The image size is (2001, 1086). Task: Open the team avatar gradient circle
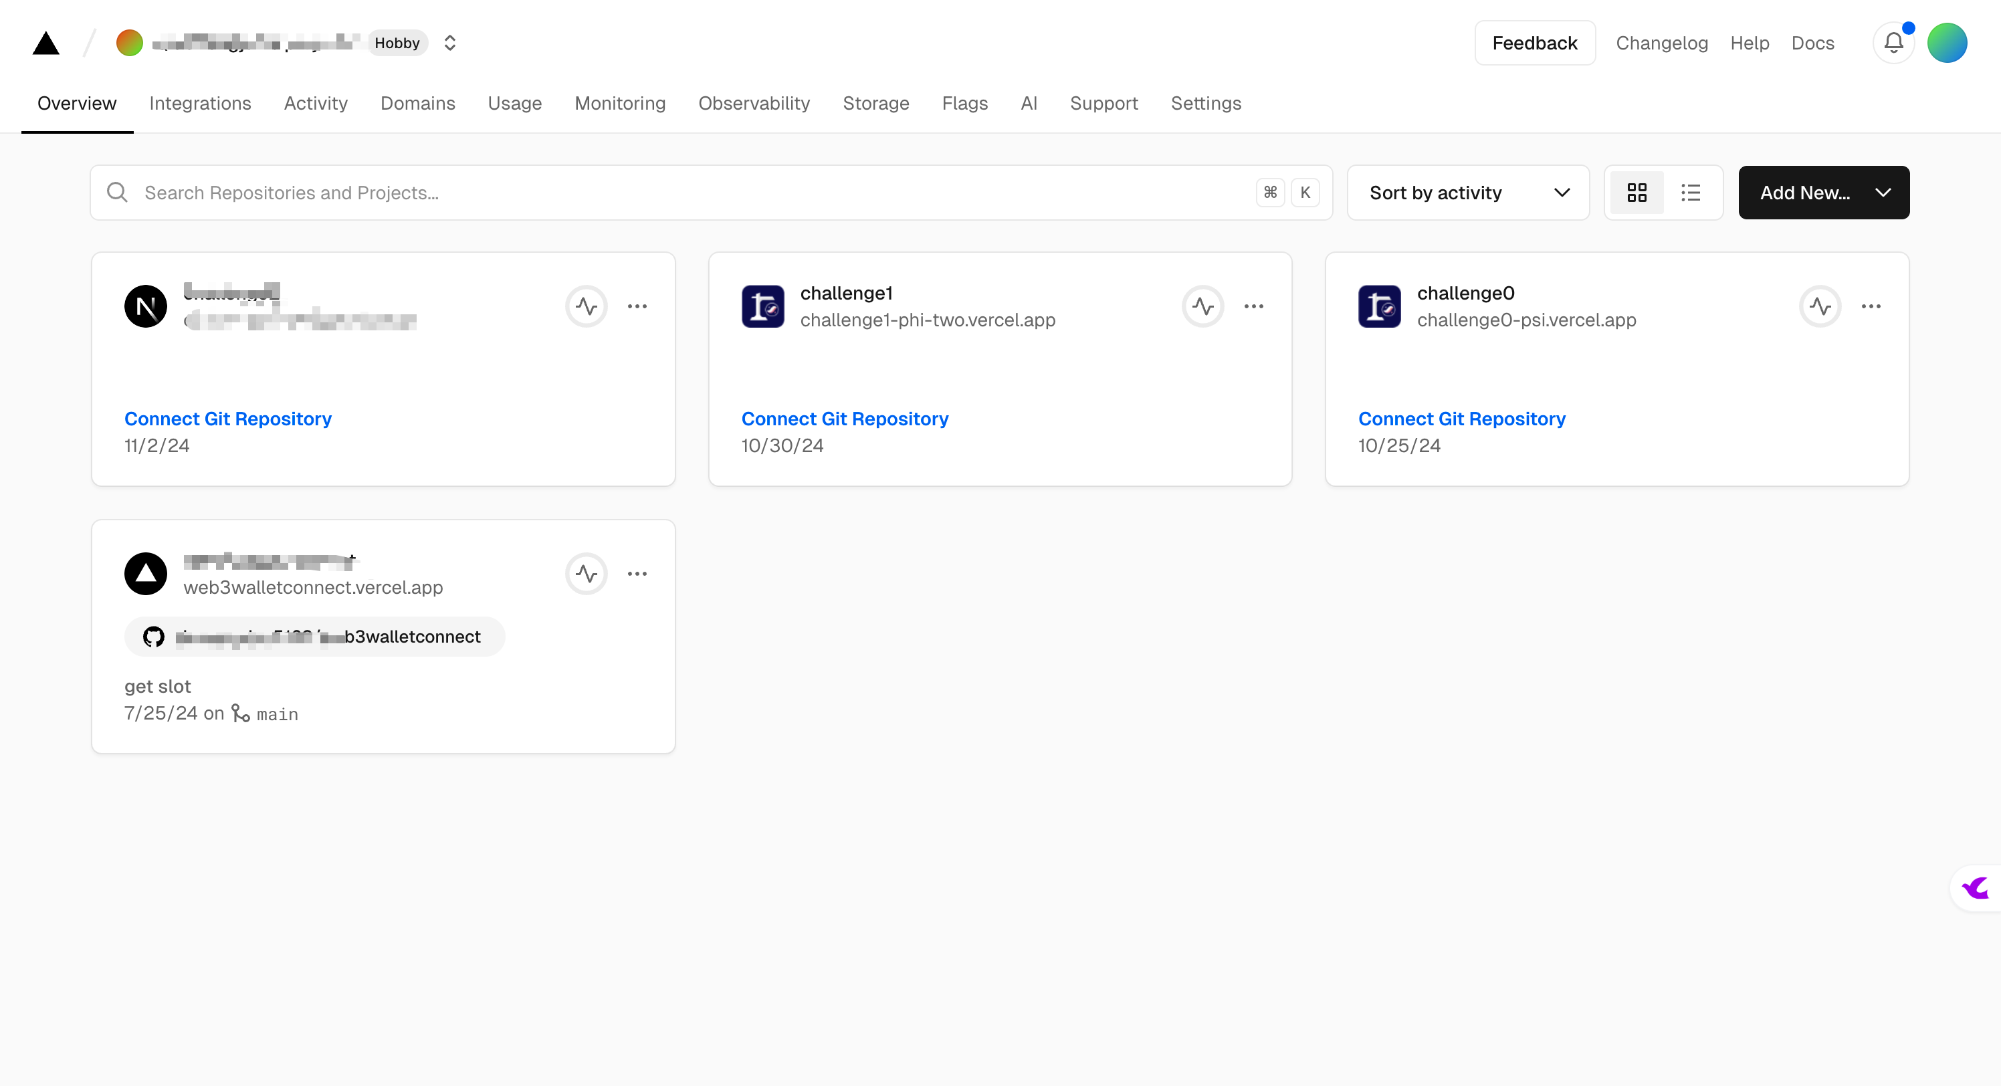click(130, 43)
